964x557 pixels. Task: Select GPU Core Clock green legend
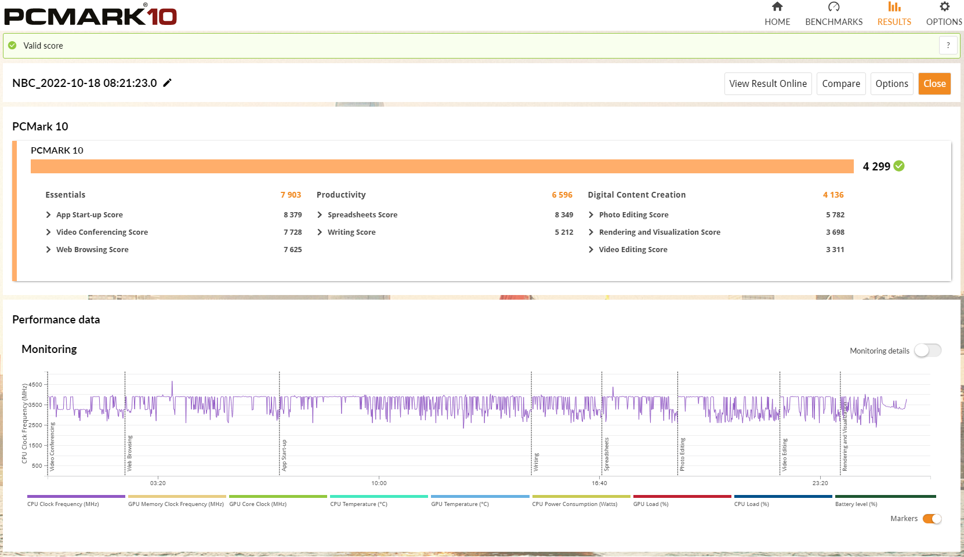coord(278,501)
